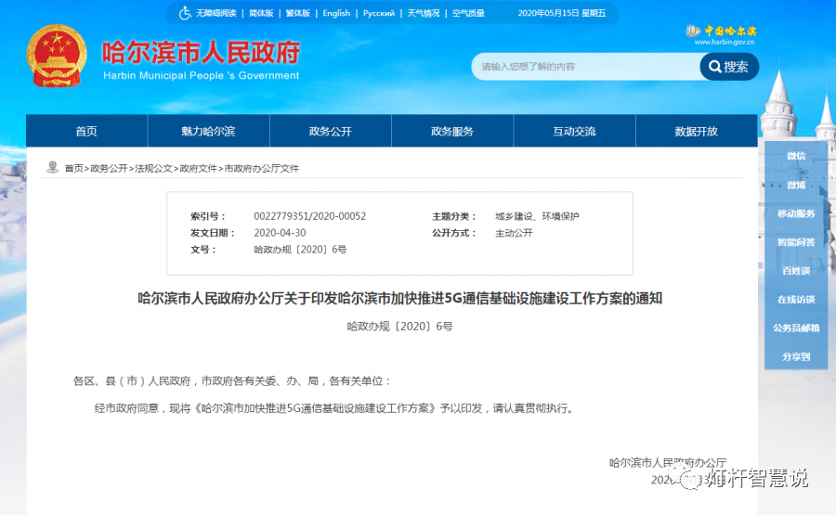The width and height of the screenshot is (836, 515).
Task: Open 微信 in the side panel
Action: pyautogui.click(x=796, y=156)
